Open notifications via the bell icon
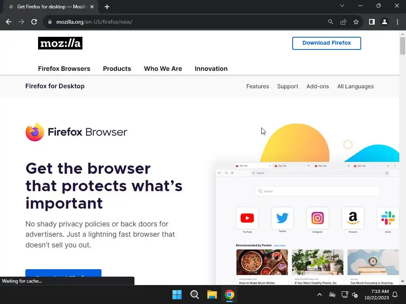 click(x=395, y=294)
